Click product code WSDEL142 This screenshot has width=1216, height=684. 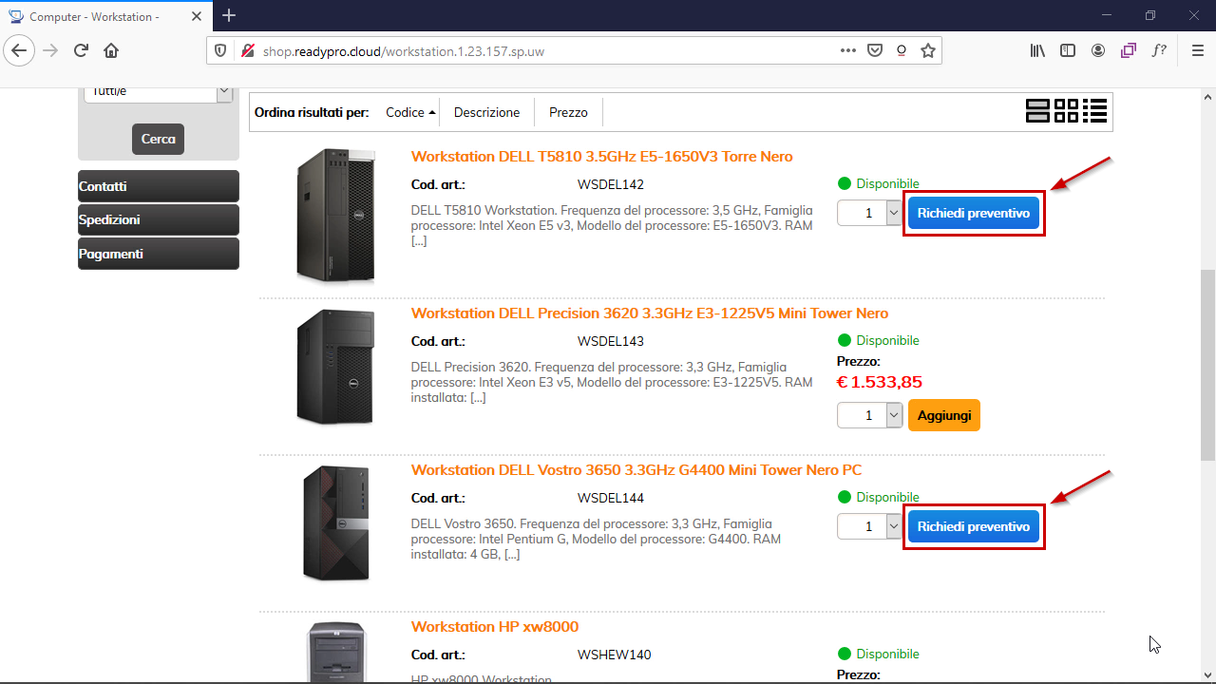[611, 184]
